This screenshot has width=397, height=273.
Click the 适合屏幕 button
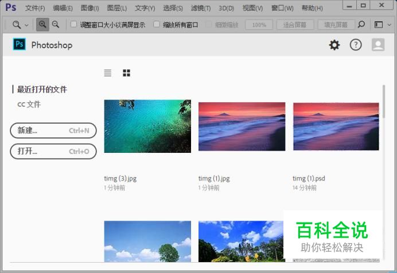[x=295, y=25]
